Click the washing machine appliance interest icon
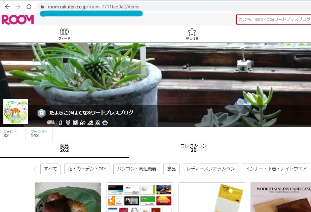This screenshot has height=212, width=311. (75, 122)
